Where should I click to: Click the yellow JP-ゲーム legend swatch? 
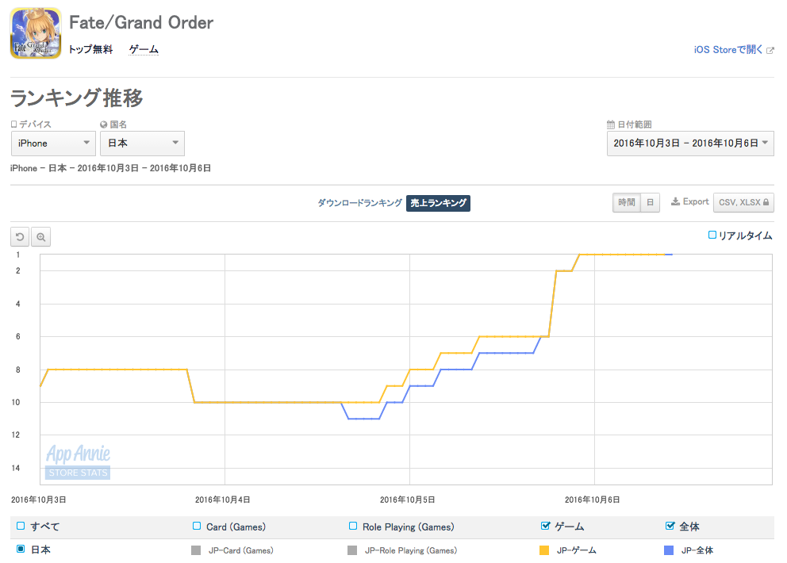[544, 550]
